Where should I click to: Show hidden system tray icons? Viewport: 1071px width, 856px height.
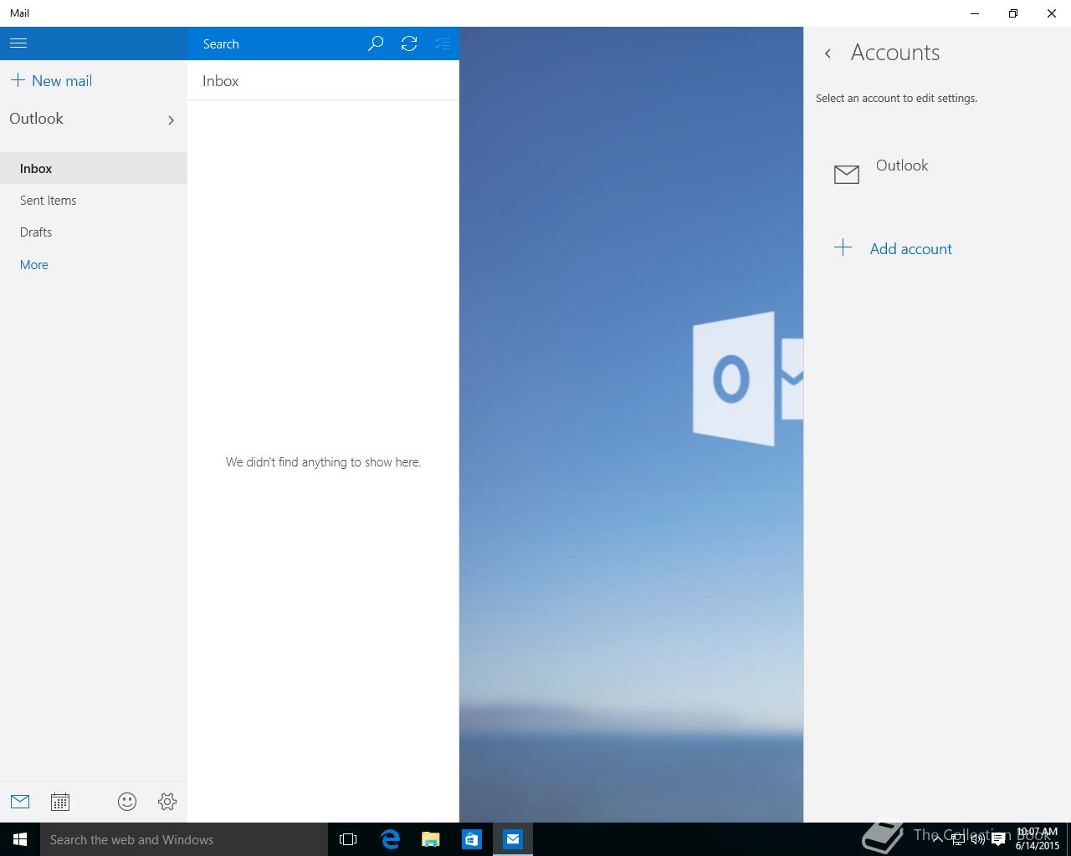[x=937, y=838]
